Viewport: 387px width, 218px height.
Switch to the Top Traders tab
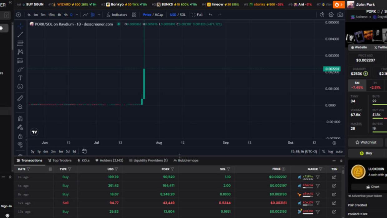point(60,161)
